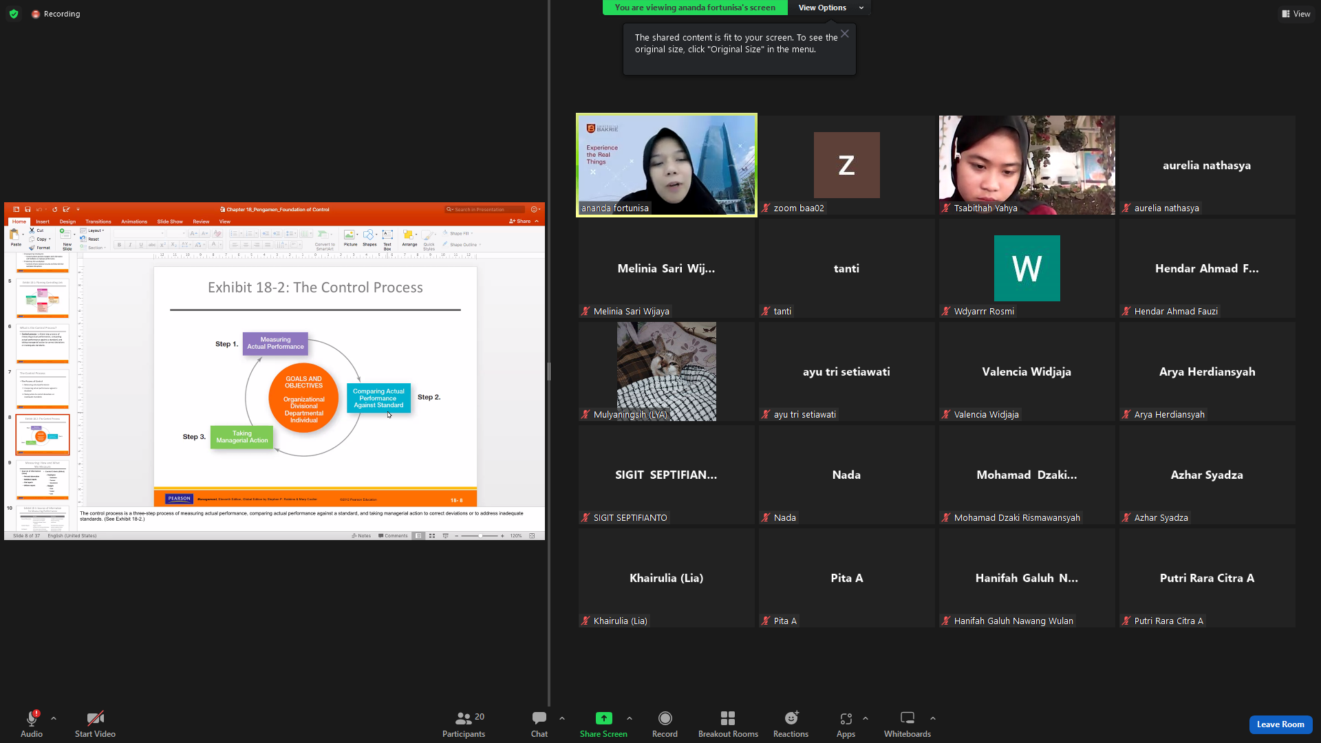The width and height of the screenshot is (1321, 743).
Task: Unmute the microphone using Audio button
Action: coord(32,724)
